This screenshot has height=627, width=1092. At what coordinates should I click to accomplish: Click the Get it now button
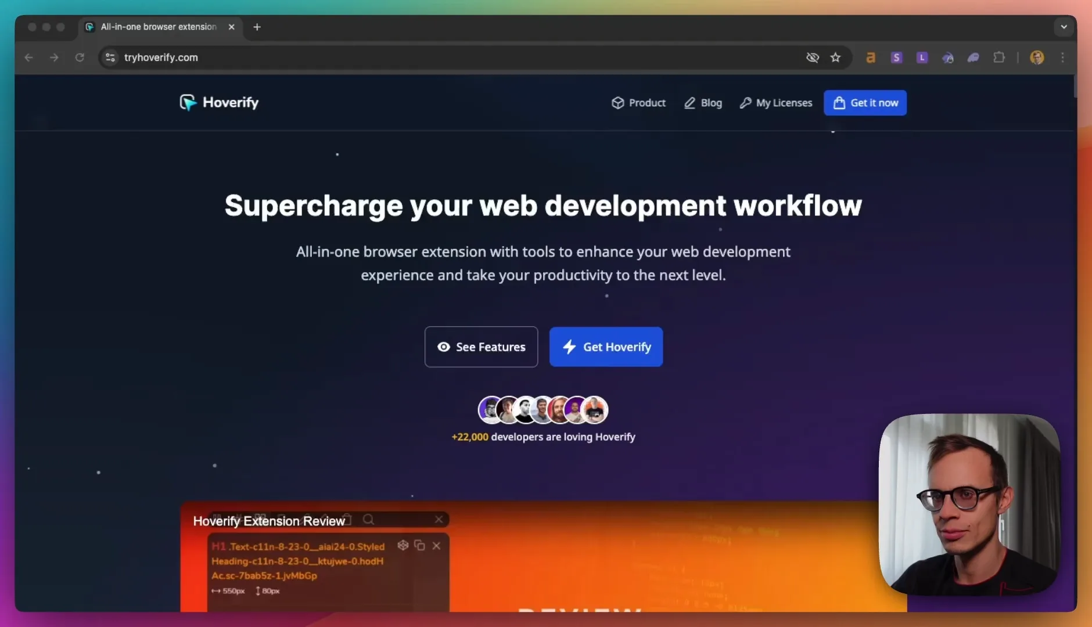[865, 103]
